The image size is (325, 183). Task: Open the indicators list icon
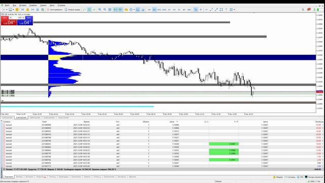click(126, 10)
